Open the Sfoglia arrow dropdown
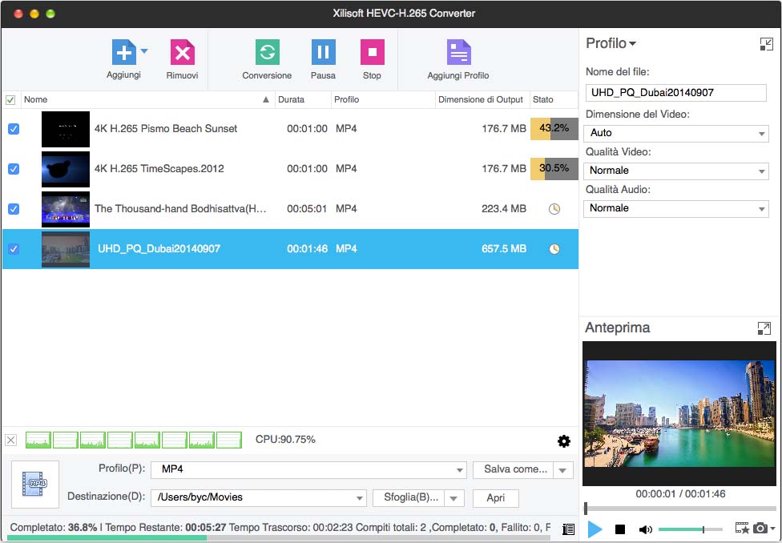Screen dimensions: 782x543 point(454,497)
